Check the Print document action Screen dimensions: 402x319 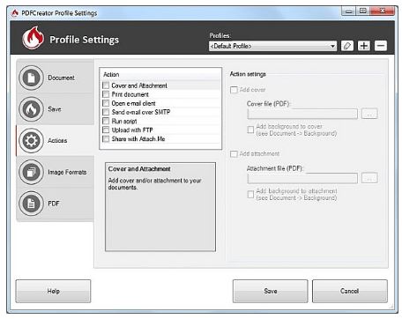pos(106,94)
